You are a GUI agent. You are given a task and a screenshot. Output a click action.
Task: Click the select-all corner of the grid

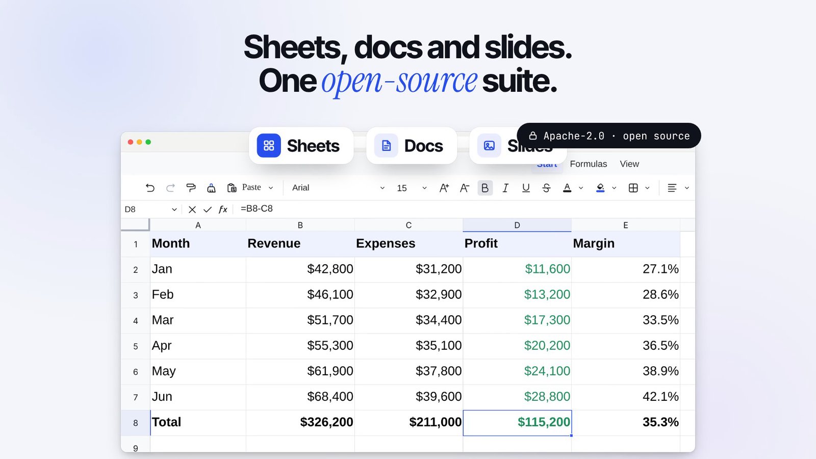pyautogui.click(x=135, y=225)
